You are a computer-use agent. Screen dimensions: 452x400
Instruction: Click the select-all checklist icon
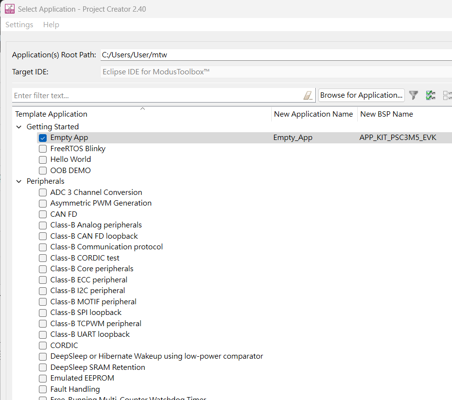431,95
